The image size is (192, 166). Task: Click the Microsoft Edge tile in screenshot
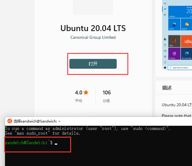186,54
